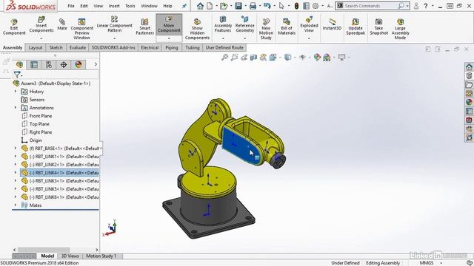Select RBT_LINK4<1> in tree
This screenshot has height=266, width=474.
pos(59,172)
